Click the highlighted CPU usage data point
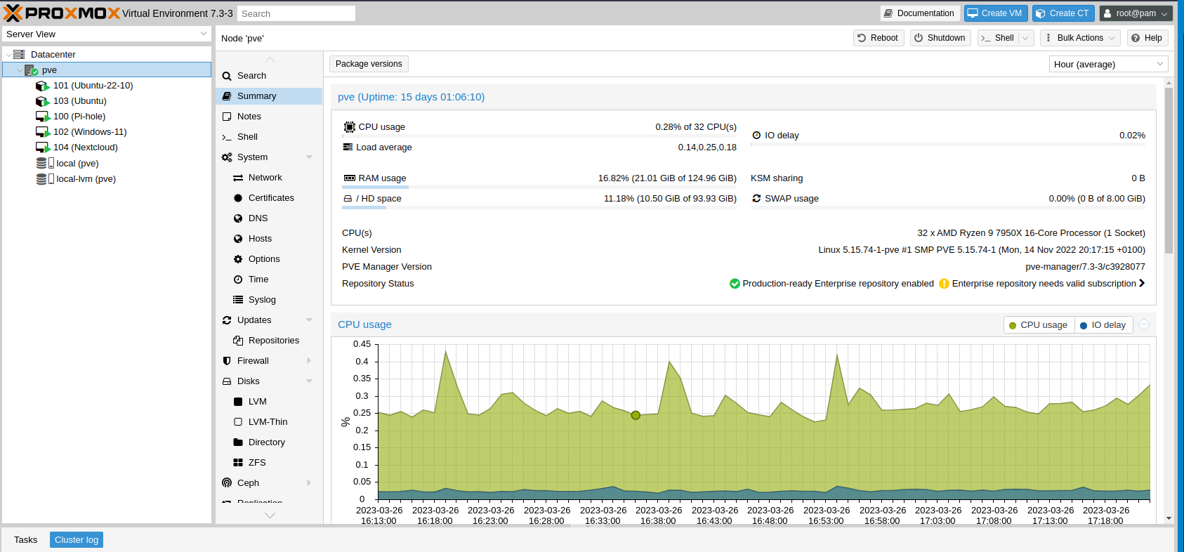The image size is (1184, 552). 636,415
